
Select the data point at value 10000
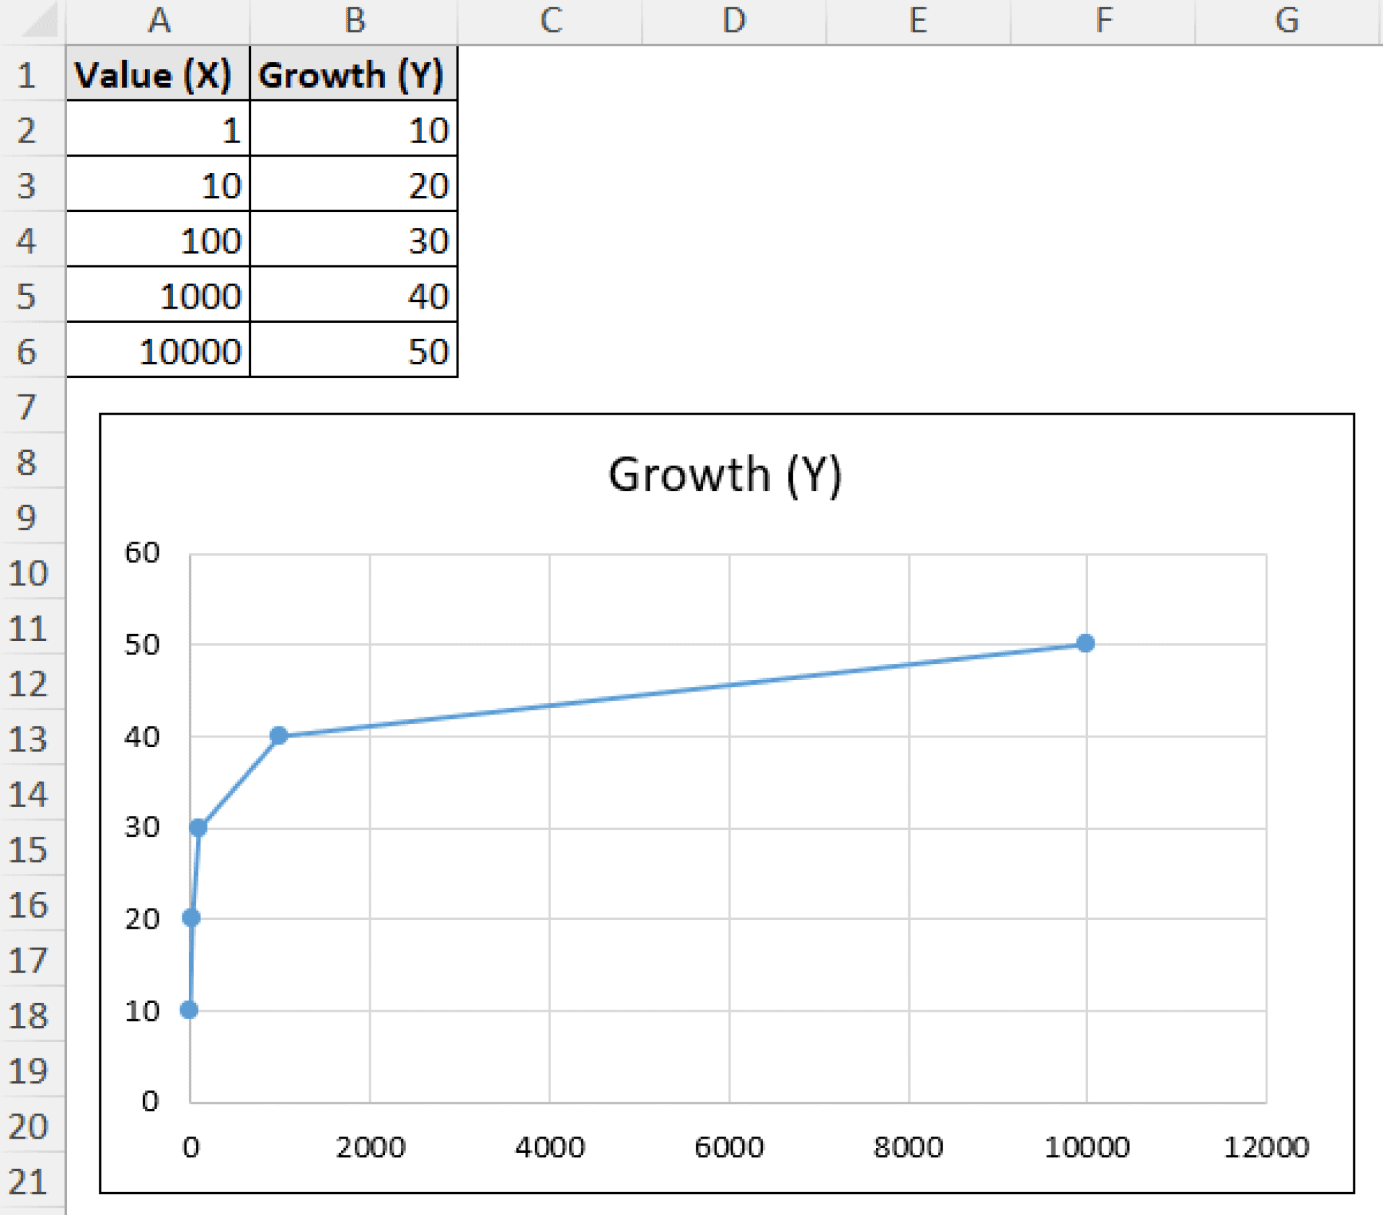tap(1086, 643)
